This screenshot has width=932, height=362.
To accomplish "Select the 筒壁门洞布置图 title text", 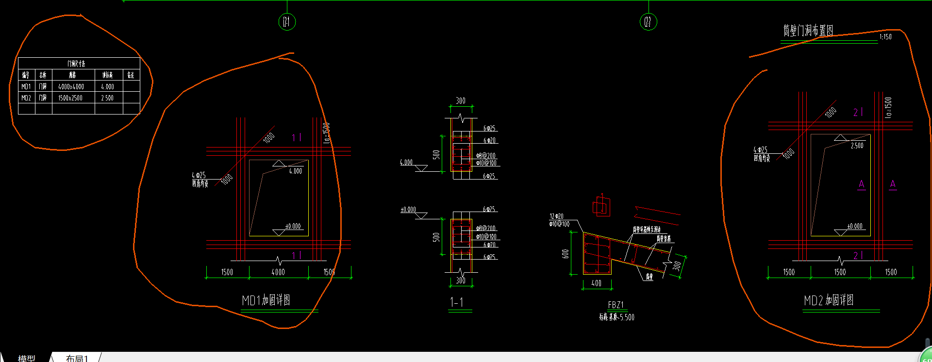I will tap(808, 31).
